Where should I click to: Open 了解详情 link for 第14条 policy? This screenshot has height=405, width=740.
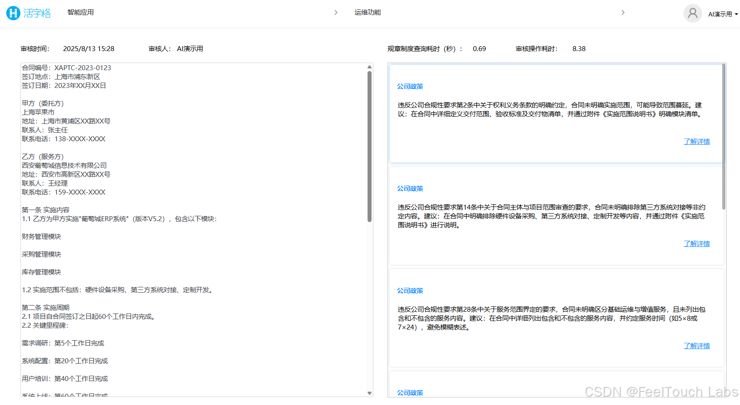point(696,244)
